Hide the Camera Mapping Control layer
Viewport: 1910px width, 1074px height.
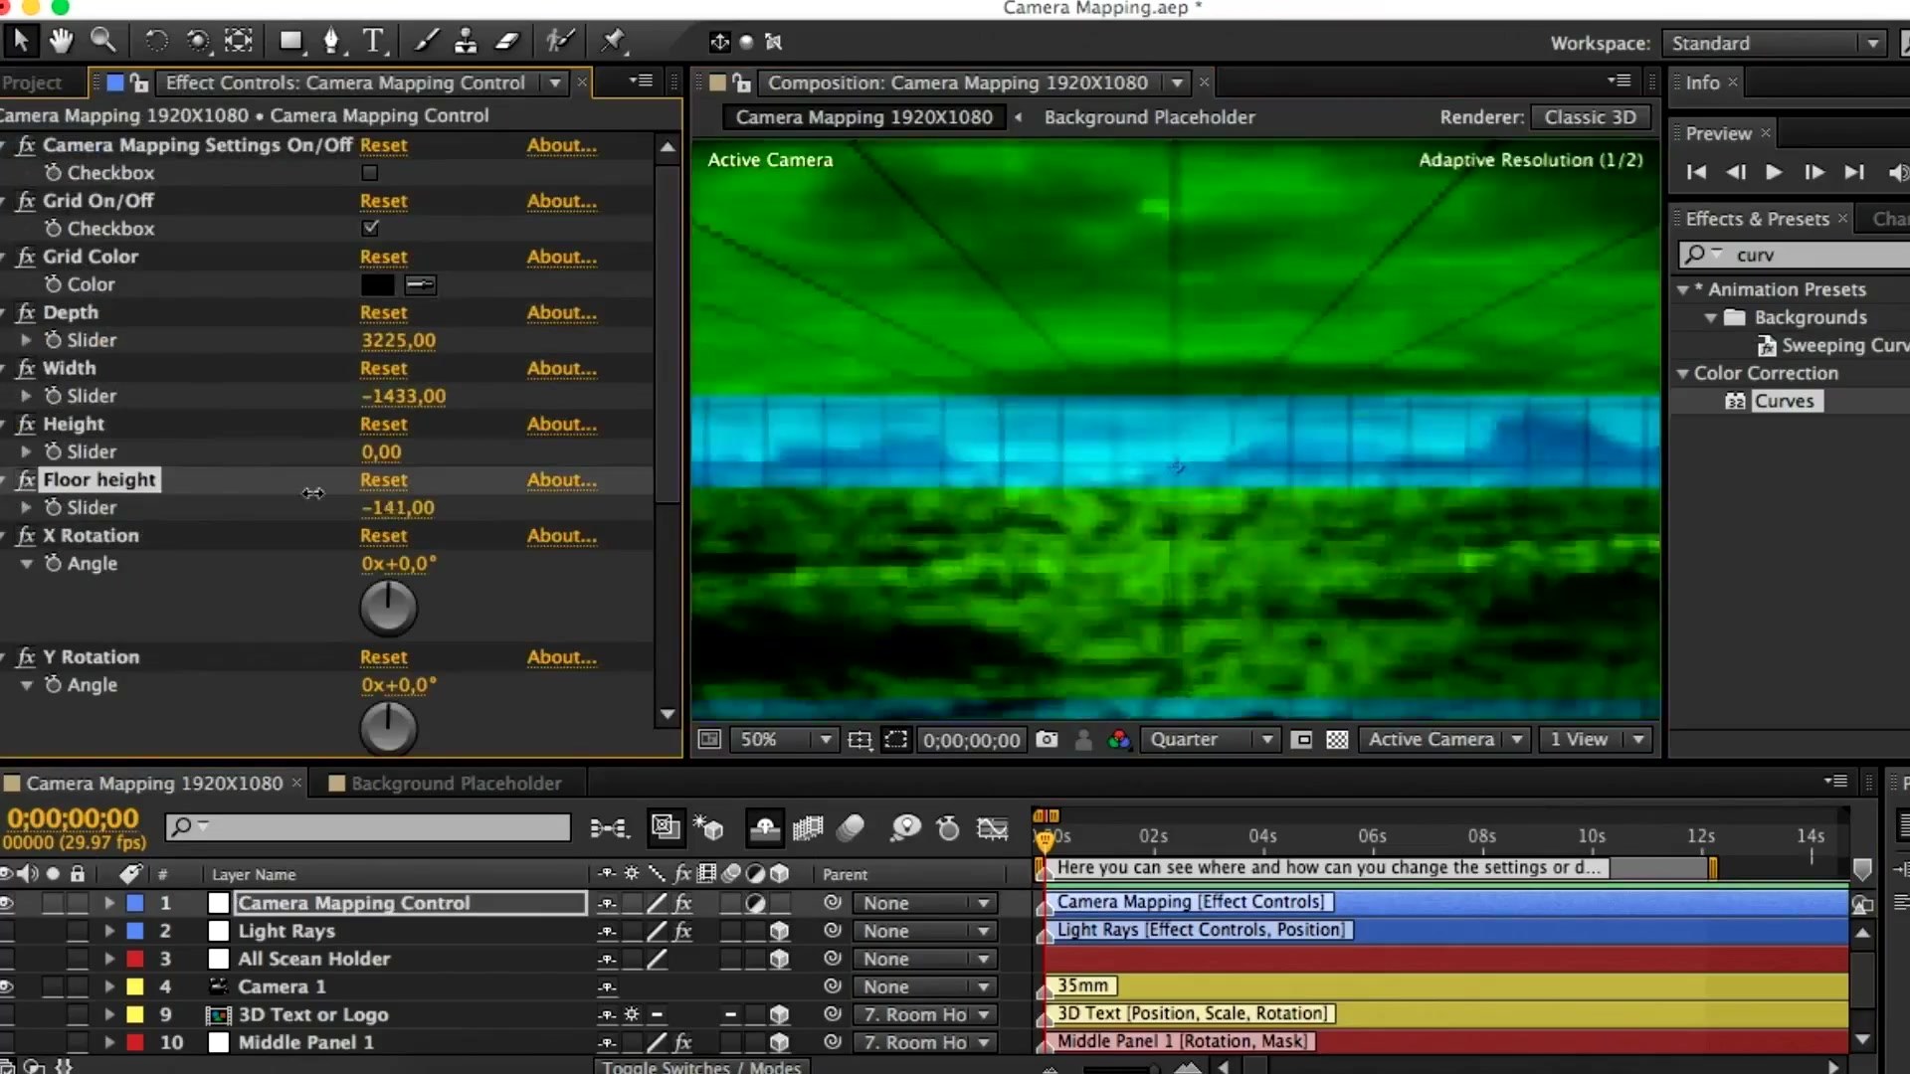tap(7, 903)
